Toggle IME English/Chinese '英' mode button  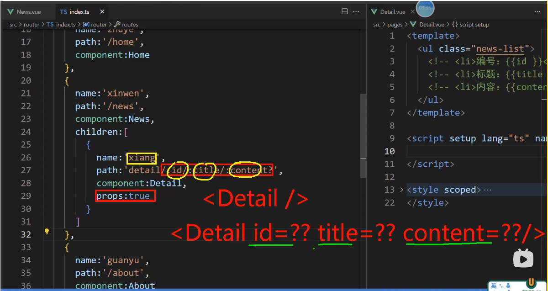[494, 286]
